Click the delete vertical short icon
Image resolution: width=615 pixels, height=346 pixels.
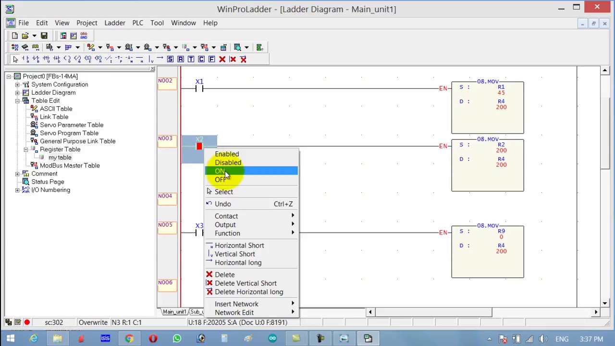click(x=233, y=59)
